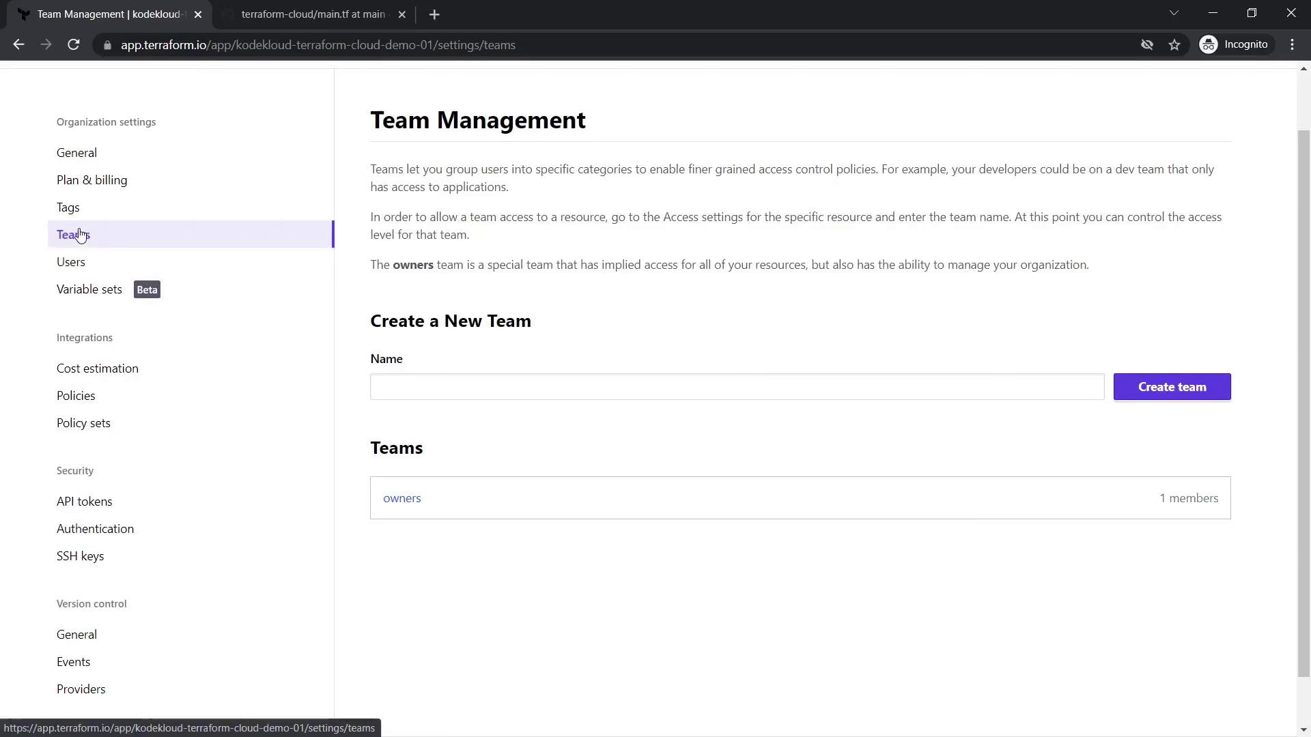Open Variable sets settings
The image size is (1311, 737).
(89, 289)
